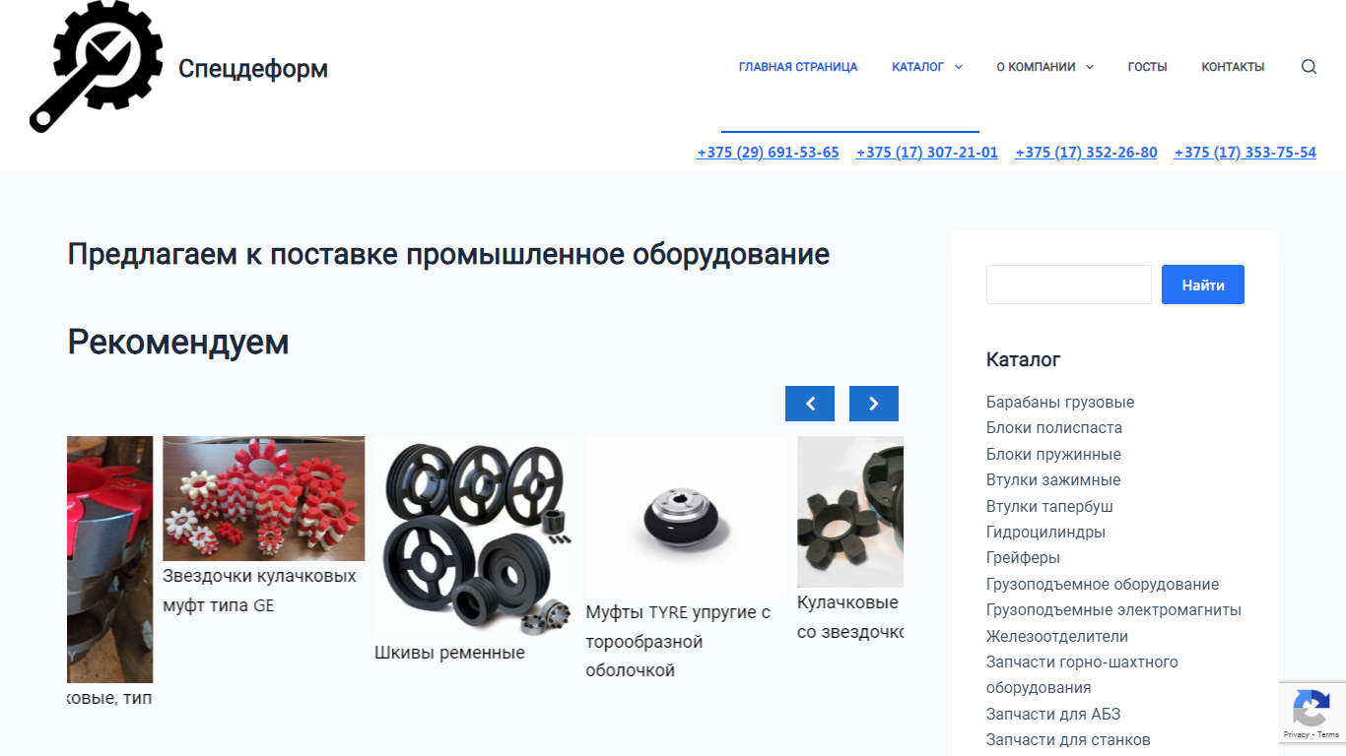Expand the О компании menu chevron
The width and height of the screenshot is (1346, 756).
[x=1090, y=67]
